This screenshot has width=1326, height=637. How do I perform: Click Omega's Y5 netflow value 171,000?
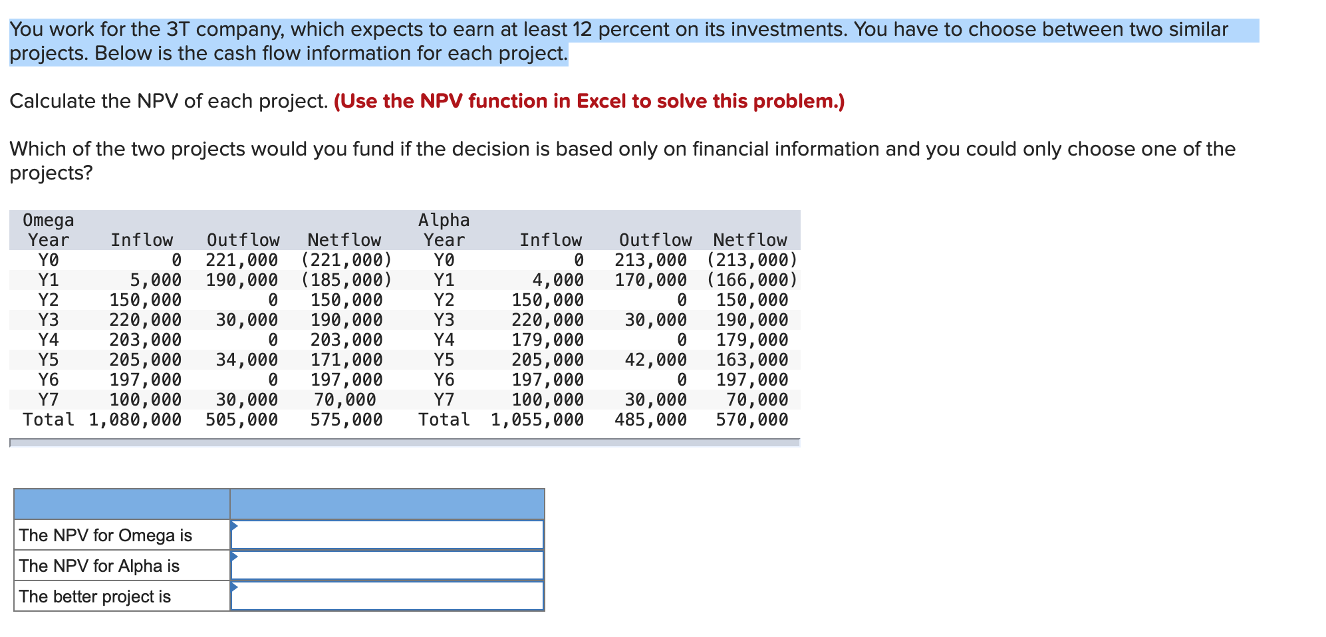click(x=346, y=360)
